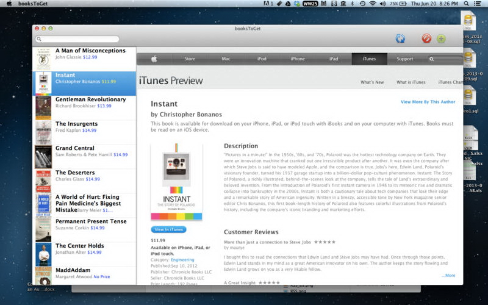Screen dimensions: 488x305
Task: Follow the View More By This Author link
Action: 428,102
